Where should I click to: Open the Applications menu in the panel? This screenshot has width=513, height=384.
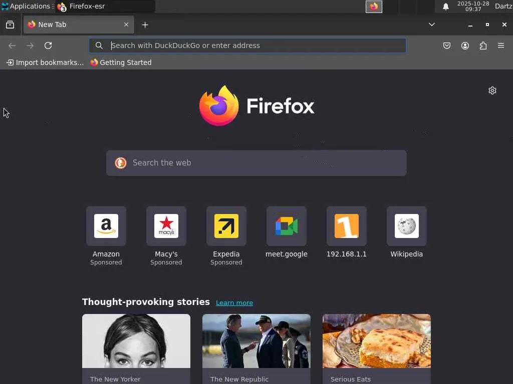28,6
